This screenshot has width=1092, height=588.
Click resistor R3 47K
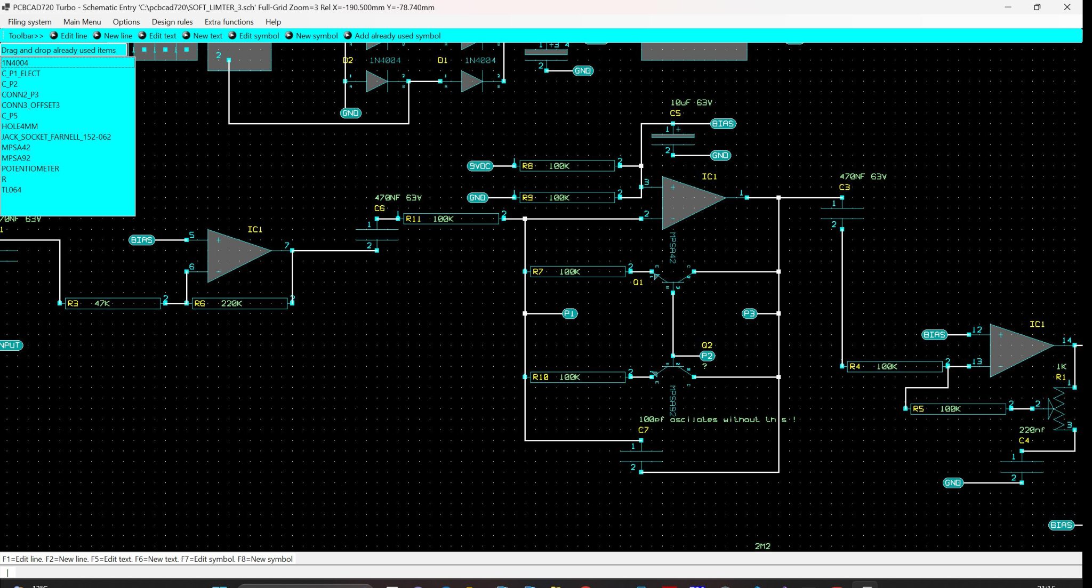tap(113, 303)
